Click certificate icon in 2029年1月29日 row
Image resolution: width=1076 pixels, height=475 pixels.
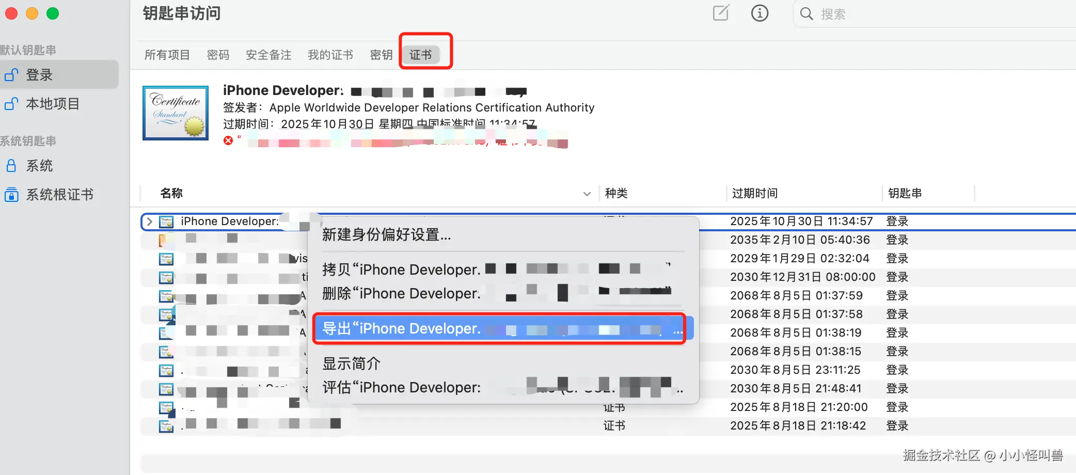(166, 259)
